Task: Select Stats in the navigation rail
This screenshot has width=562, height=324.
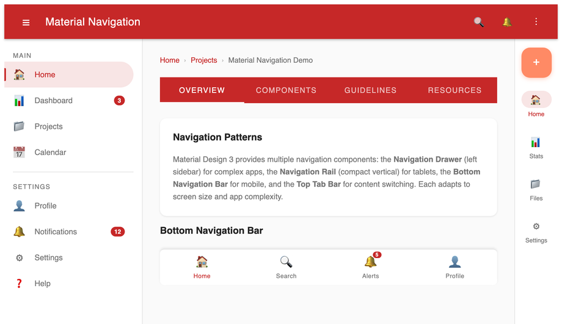Action: click(x=536, y=148)
